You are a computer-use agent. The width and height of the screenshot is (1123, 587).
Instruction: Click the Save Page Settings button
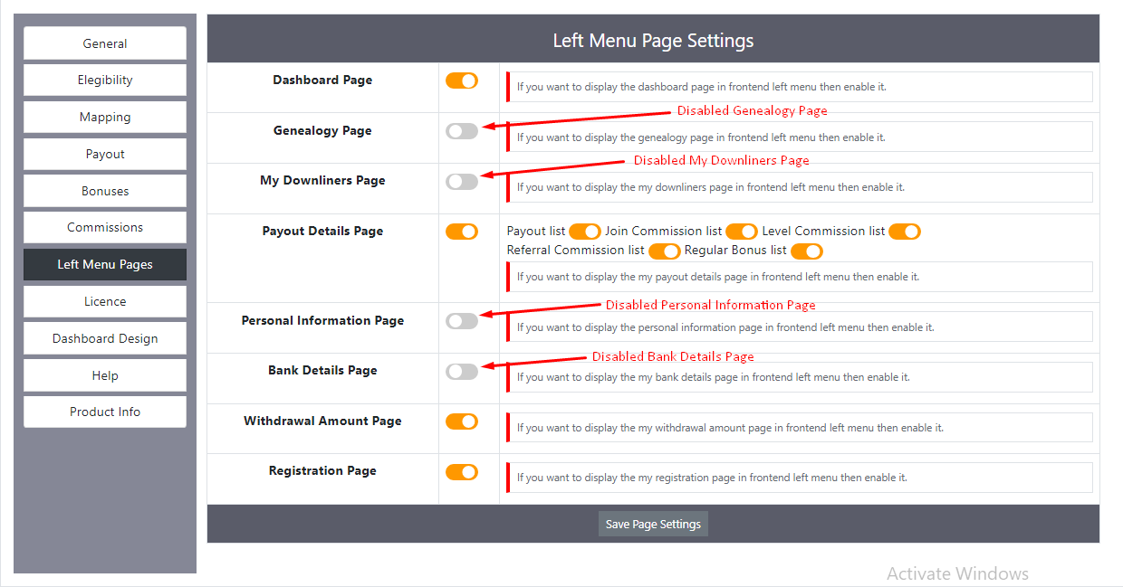653,523
